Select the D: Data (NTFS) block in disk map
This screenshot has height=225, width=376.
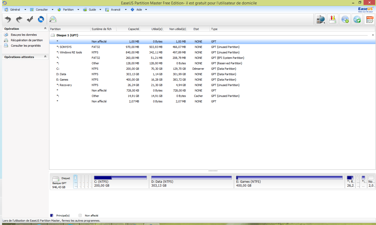(191, 181)
